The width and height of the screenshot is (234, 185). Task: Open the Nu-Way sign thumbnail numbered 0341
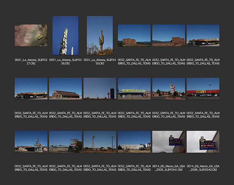168,142
